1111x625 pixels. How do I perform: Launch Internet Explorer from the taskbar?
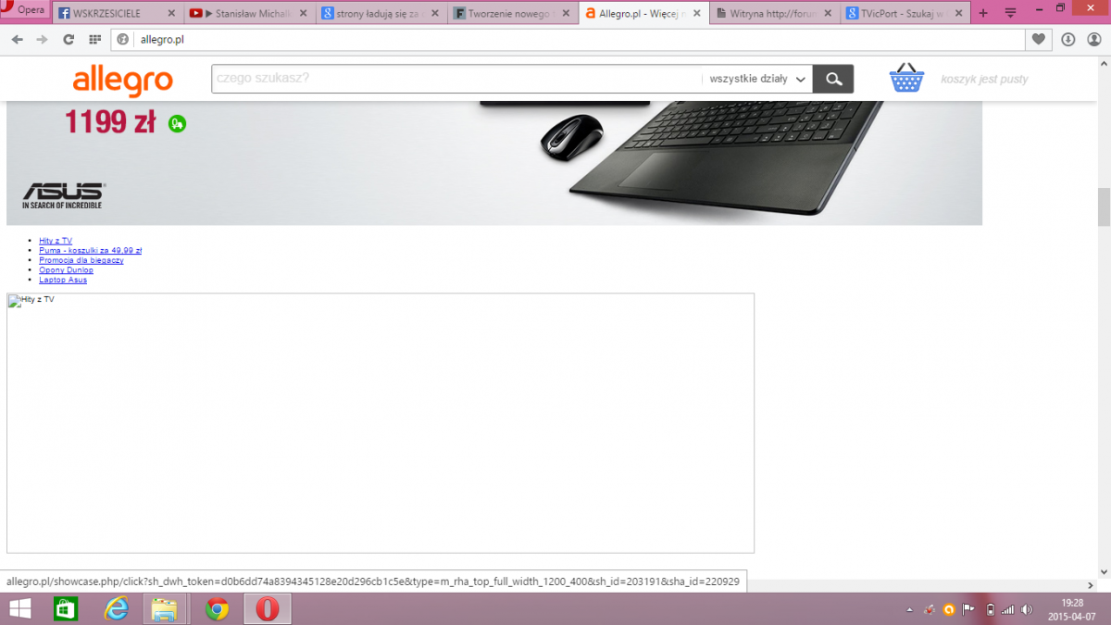[116, 609]
